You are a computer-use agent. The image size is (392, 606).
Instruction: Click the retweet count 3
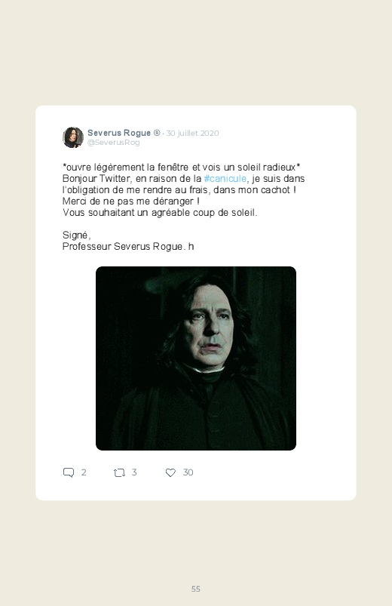coord(134,472)
